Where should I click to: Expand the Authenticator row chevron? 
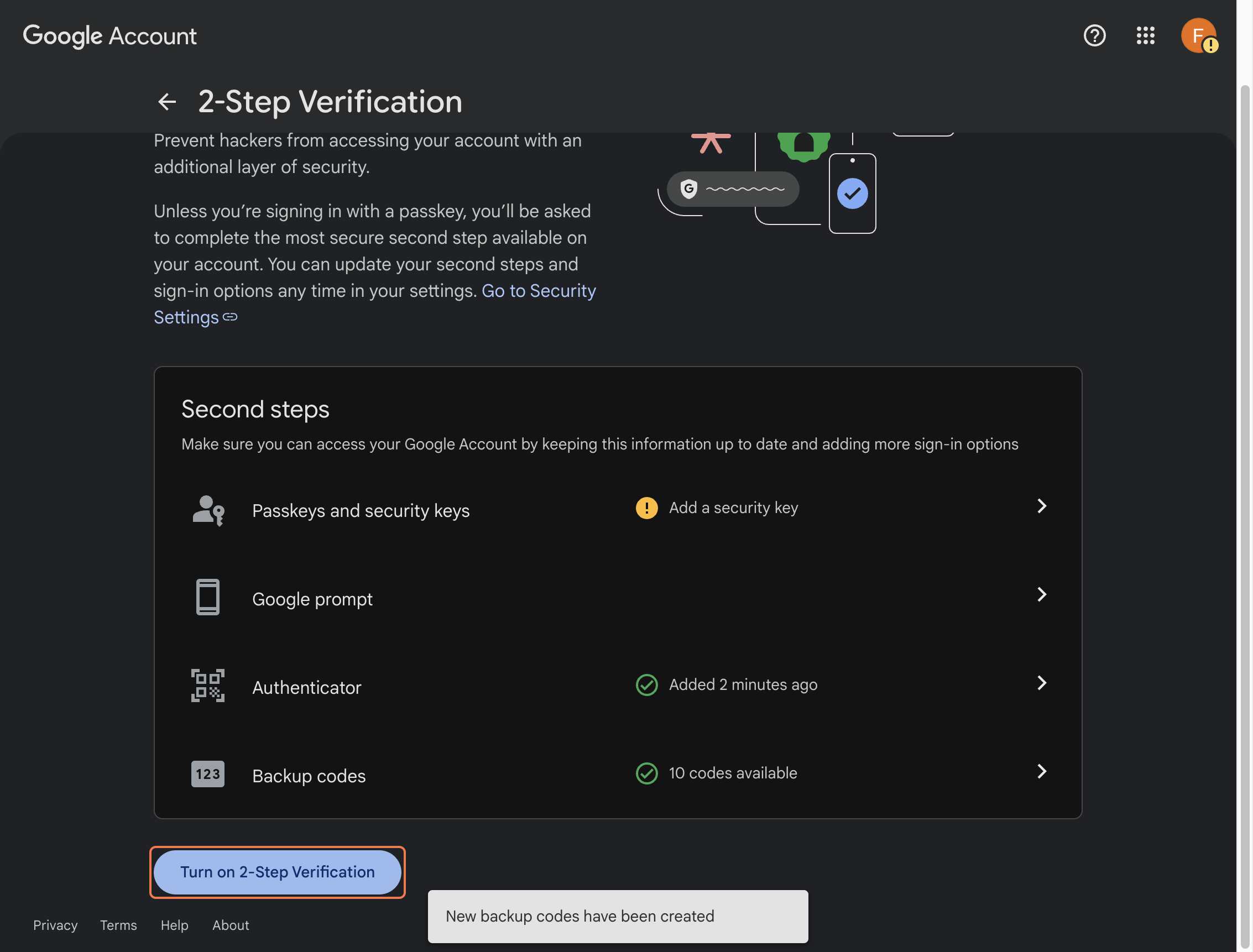(x=1042, y=683)
